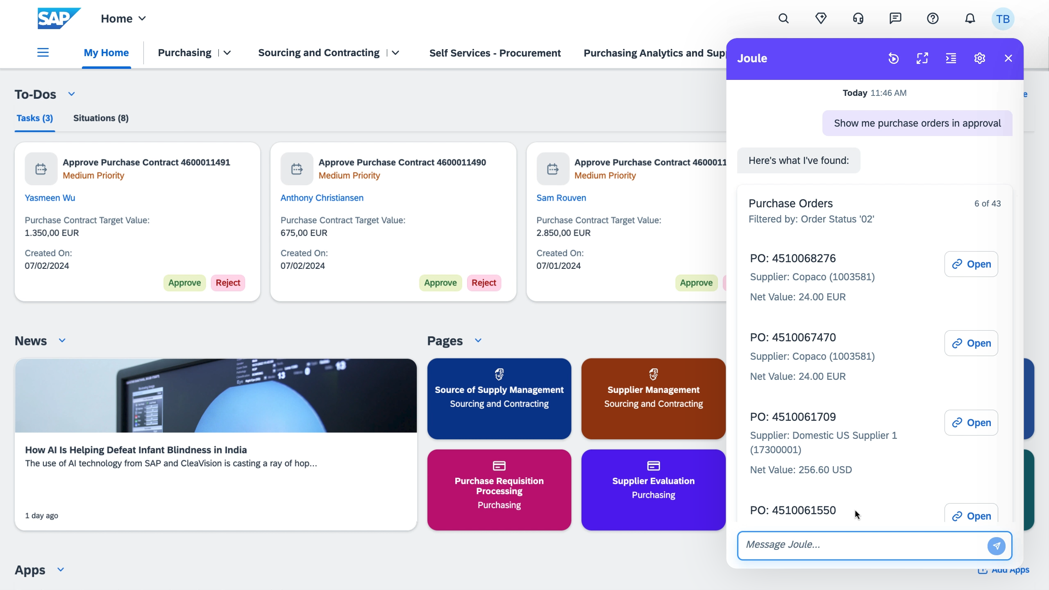1049x590 pixels.
Task: Open Joule settings gear icon
Action: coord(979,59)
